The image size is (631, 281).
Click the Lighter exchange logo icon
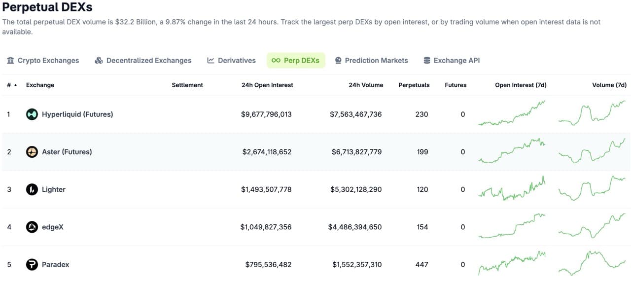coord(32,189)
